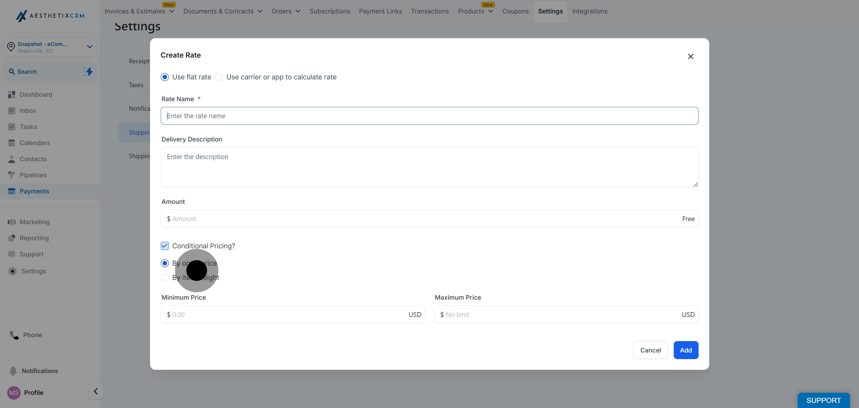
Task: Click the Phone handset icon
Action: [14, 335]
